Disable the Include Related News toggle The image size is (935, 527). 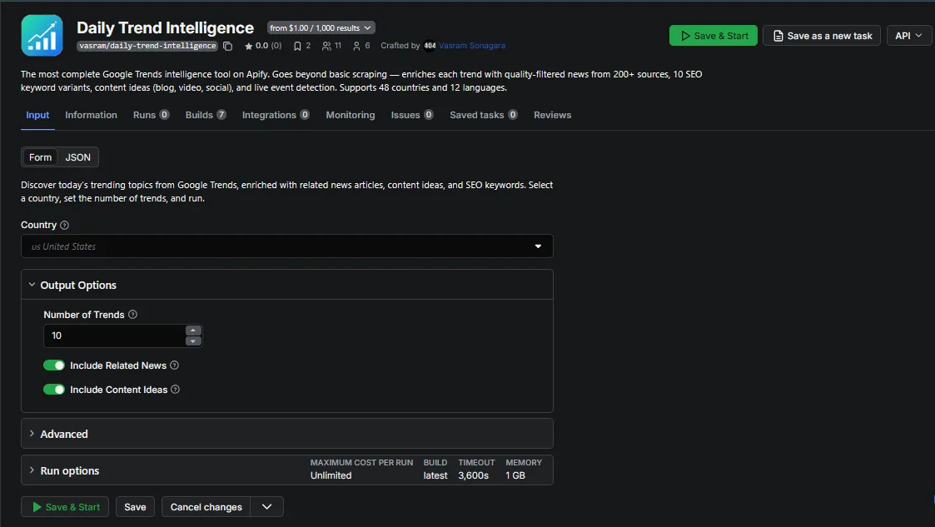[x=54, y=365]
